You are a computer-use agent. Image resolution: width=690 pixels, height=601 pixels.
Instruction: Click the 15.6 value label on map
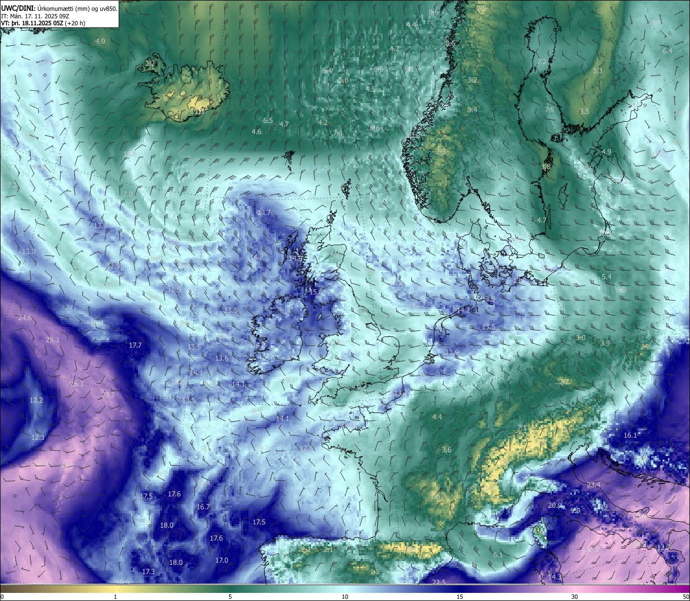[x=316, y=292]
